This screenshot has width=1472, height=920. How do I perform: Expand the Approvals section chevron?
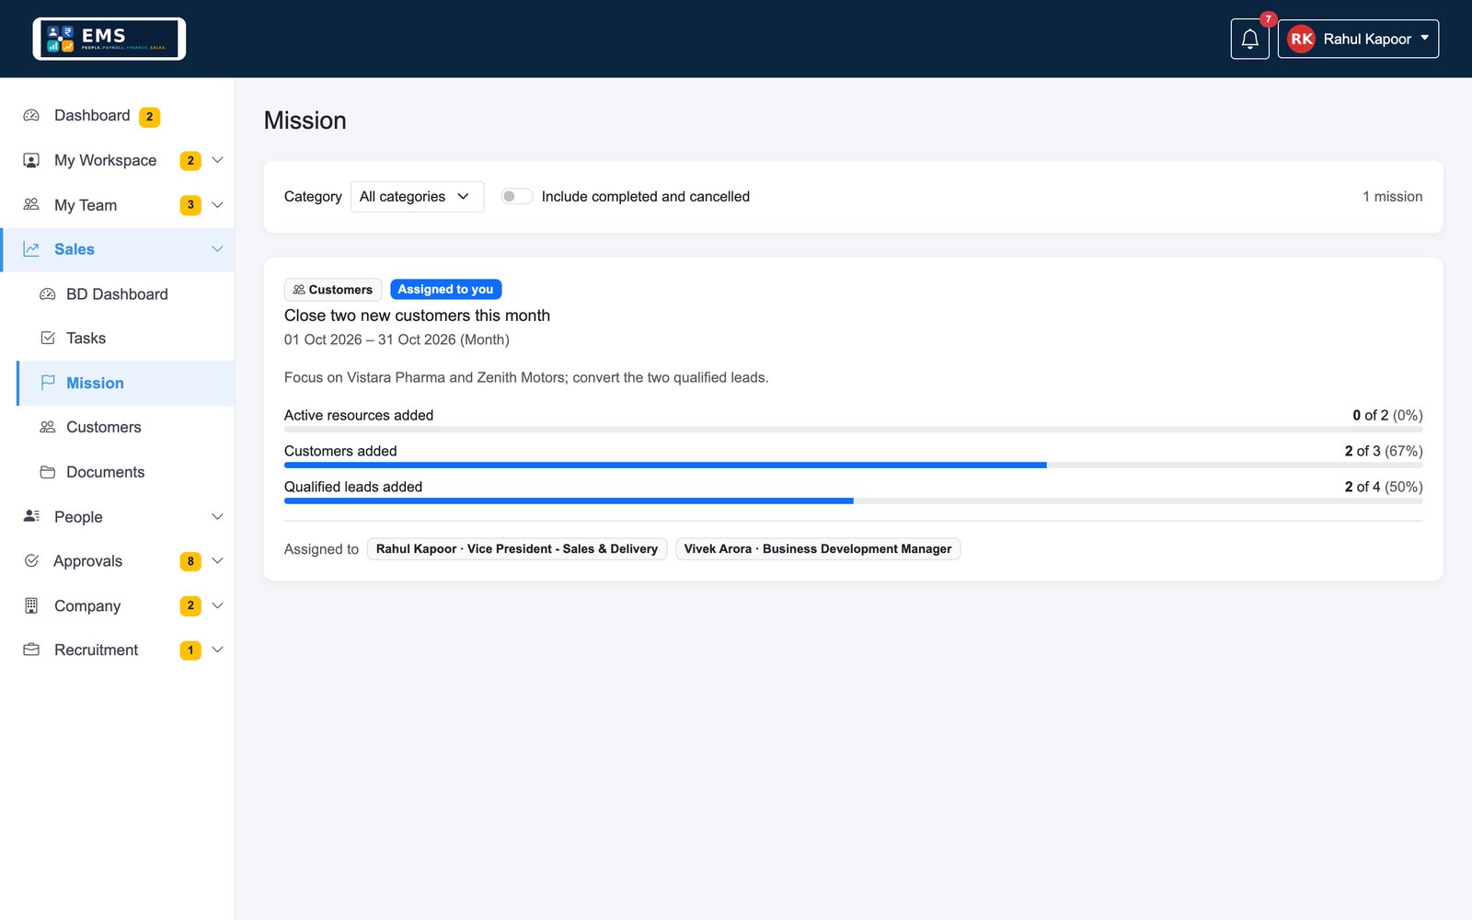[218, 560]
